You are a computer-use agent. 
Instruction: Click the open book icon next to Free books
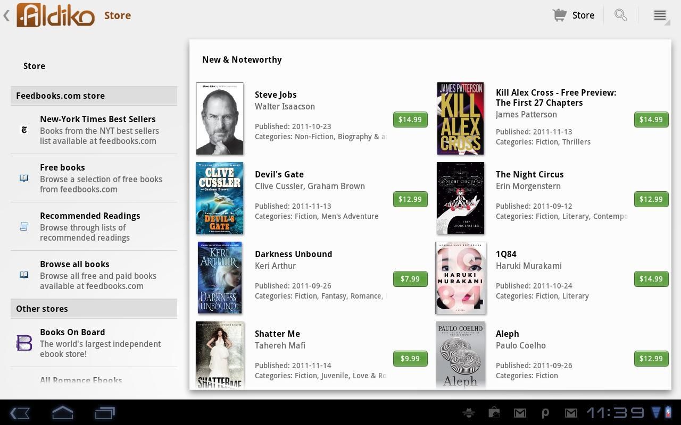[x=24, y=178]
